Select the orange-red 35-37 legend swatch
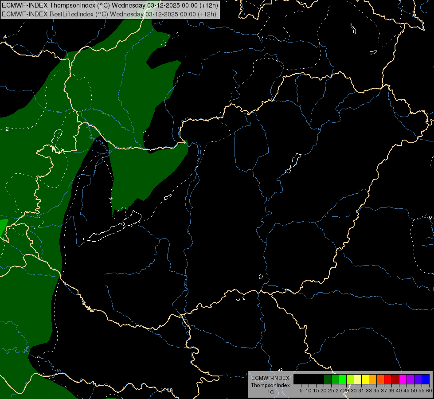 380,379
